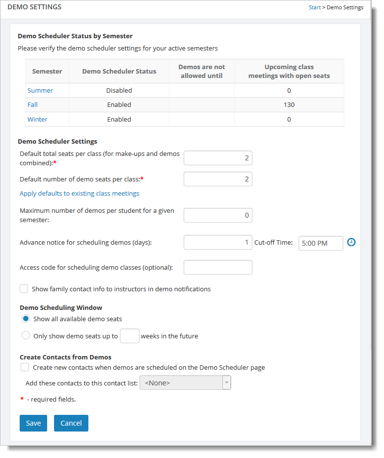Click the default number of demo seats field
This screenshot has height=458, width=384.
[218, 179]
